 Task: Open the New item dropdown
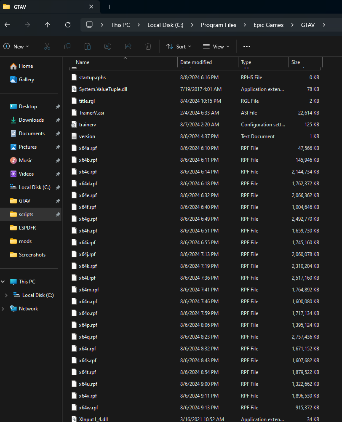16,46
